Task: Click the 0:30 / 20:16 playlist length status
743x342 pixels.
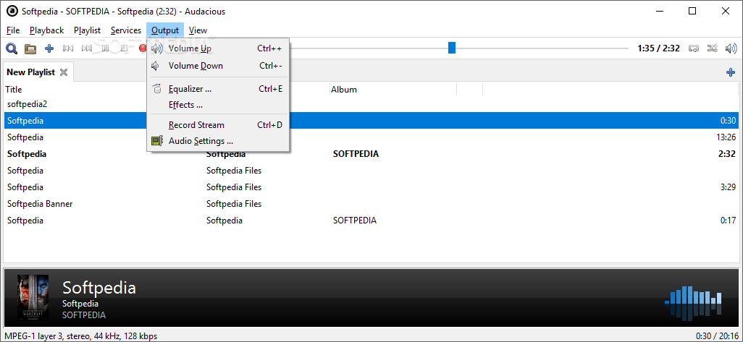Action: pyautogui.click(x=715, y=336)
